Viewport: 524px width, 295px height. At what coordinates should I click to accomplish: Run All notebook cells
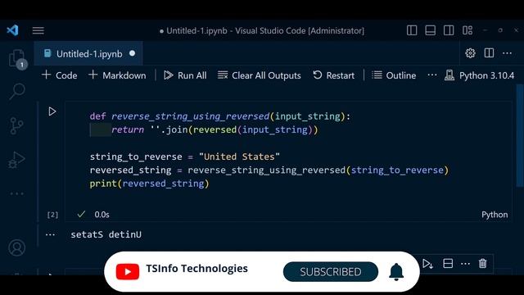[x=185, y=75]
